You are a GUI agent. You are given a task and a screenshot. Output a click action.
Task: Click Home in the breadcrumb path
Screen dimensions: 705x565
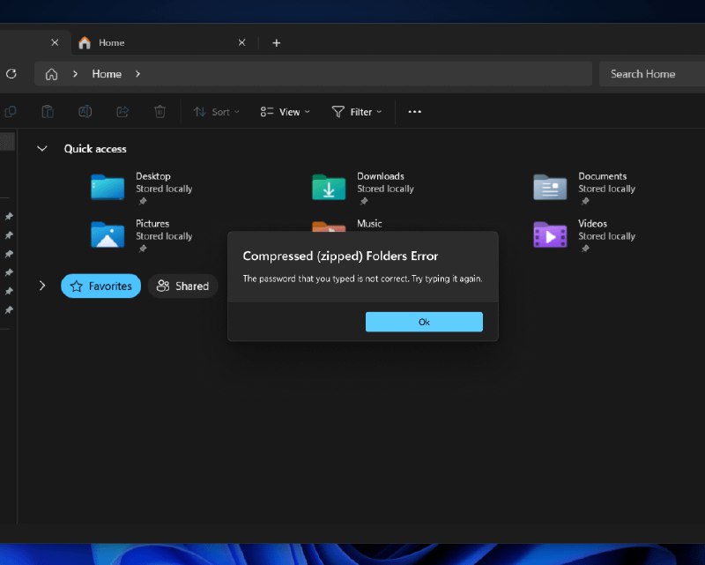(107, 74)
